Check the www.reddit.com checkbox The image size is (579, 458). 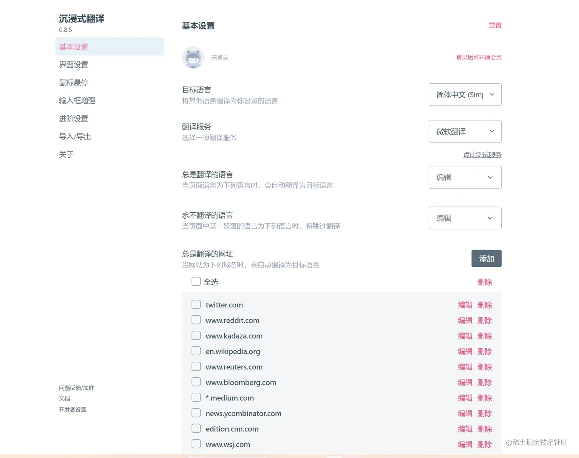coord(196,320)
